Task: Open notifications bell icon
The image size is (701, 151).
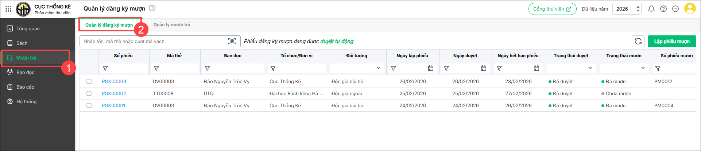Action: (x=651, y=9)
